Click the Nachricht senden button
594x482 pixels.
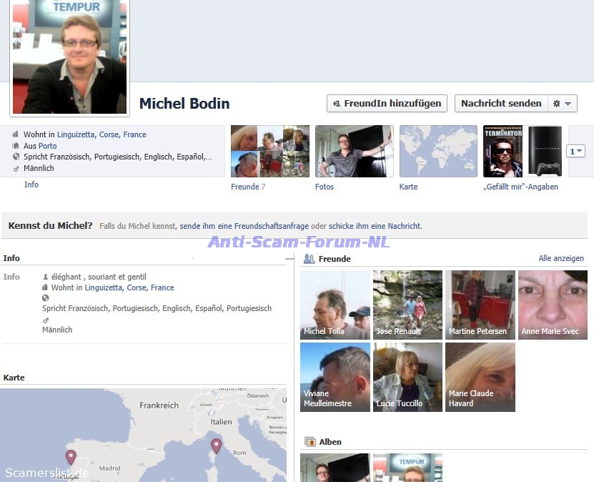(501, 103)
